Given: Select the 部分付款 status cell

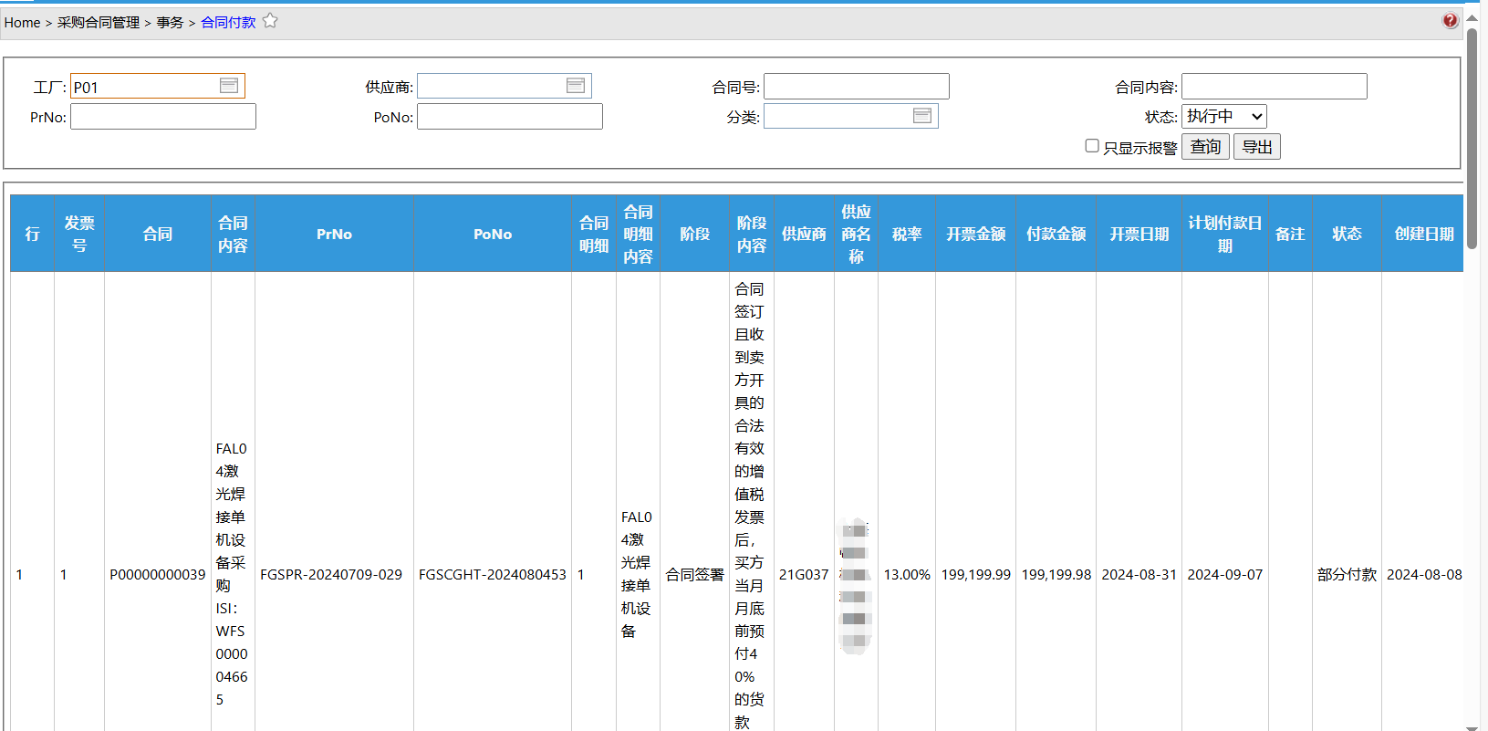Looking at the screenshot, I should [1347, 574].
